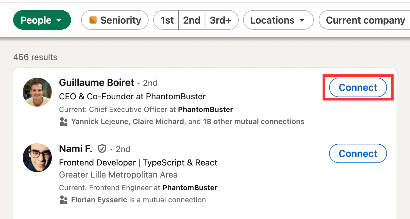Click 'Current: Chief Executive Officer at PhantomBuster' line

tap(146, 109)
